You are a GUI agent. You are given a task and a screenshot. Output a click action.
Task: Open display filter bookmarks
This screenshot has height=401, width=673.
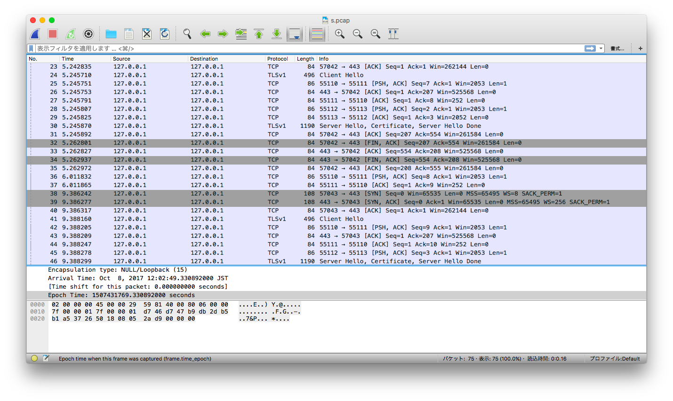tap(31, 48)
